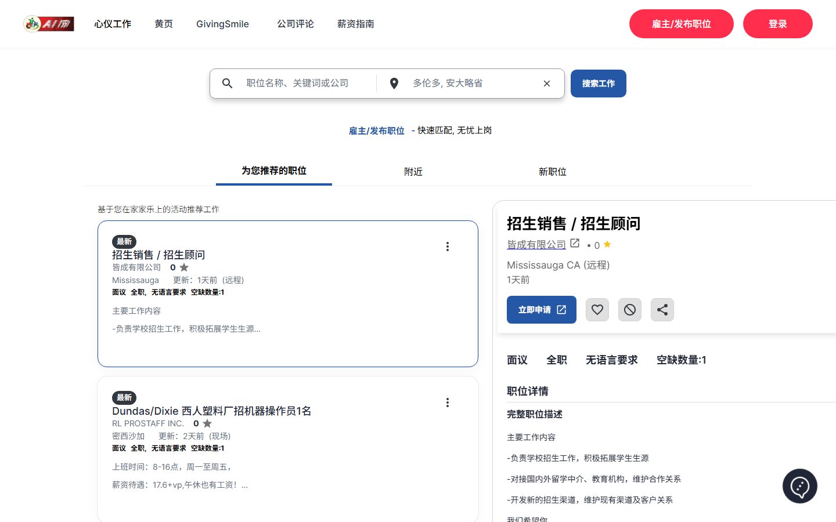836x522 pixels.
Task: Save the job with the heart icon
Action: point(597,310)
